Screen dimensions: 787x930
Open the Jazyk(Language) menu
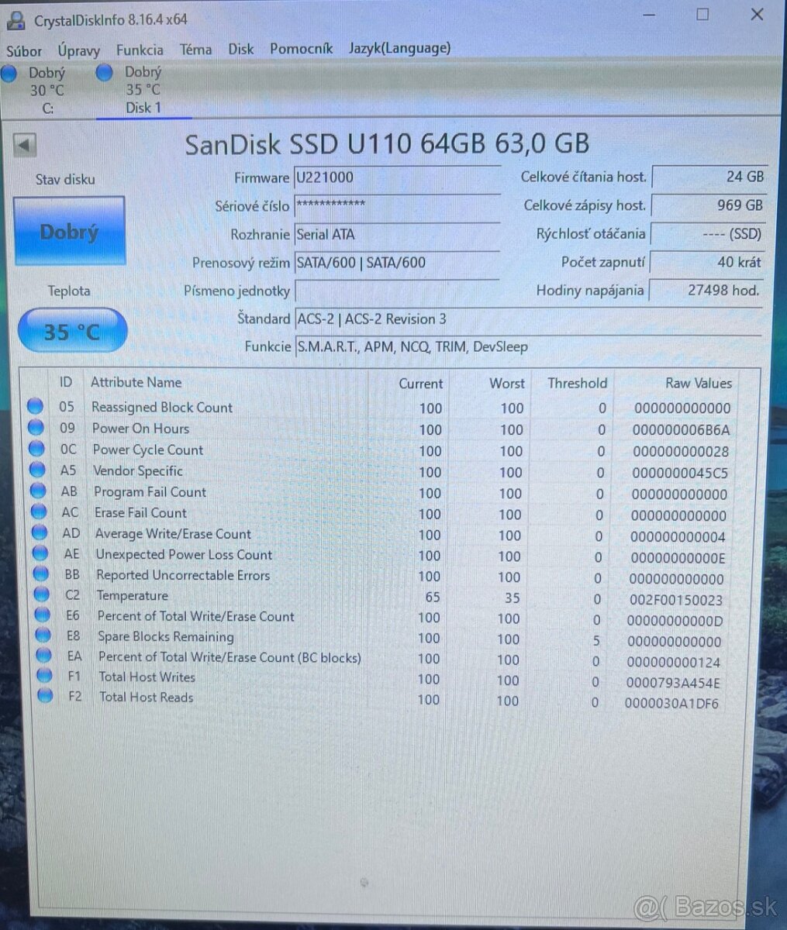point(399,48)
